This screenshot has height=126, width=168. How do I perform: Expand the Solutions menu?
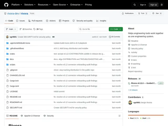30,5
